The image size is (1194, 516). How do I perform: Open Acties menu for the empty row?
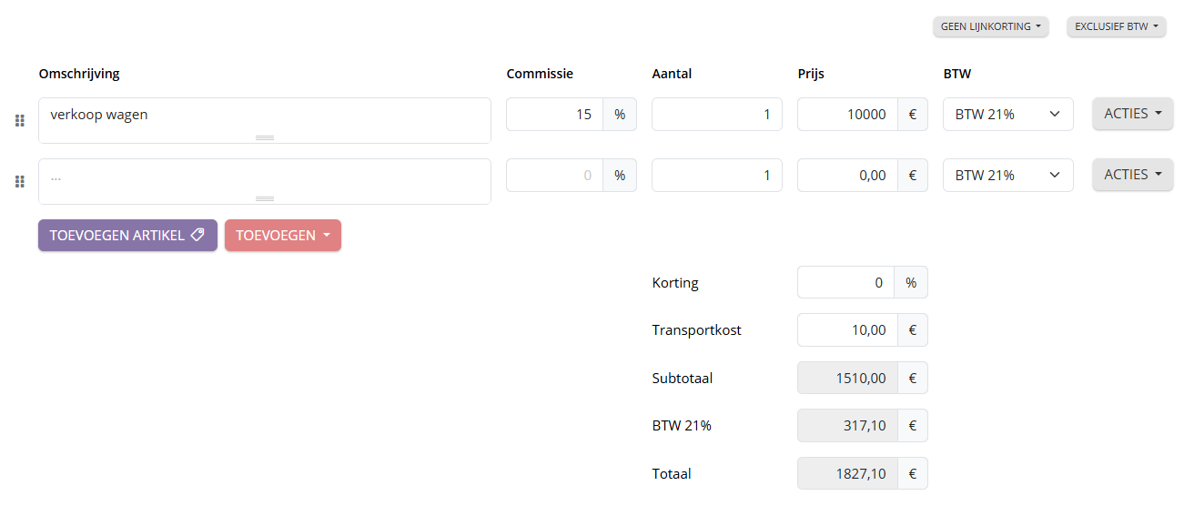click(1132, 175)
